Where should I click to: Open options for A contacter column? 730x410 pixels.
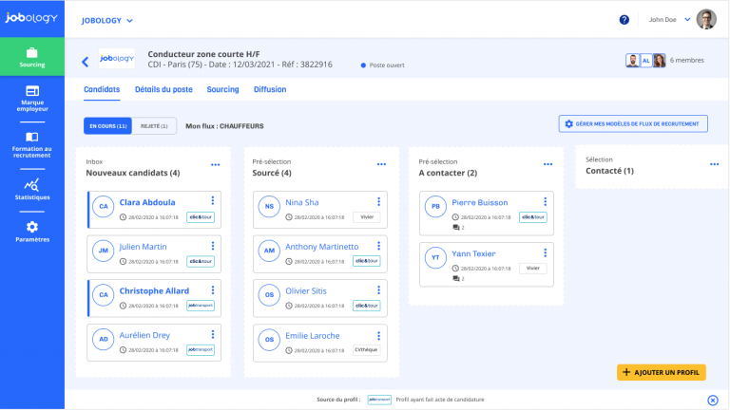[547, 164]
